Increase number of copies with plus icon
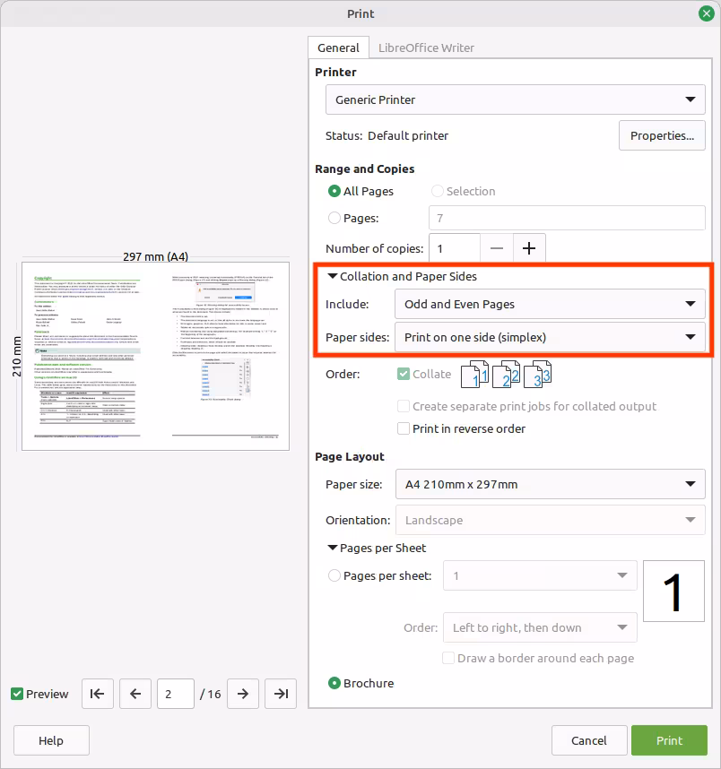This screenshot has height=769, width=721. 529,248
